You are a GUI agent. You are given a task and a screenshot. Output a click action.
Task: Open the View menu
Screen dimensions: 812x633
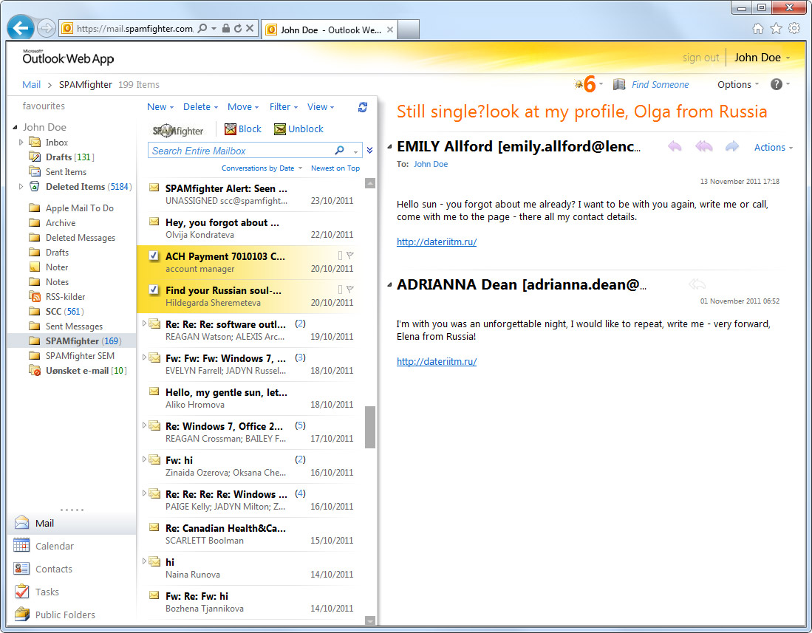pos(321,106)
